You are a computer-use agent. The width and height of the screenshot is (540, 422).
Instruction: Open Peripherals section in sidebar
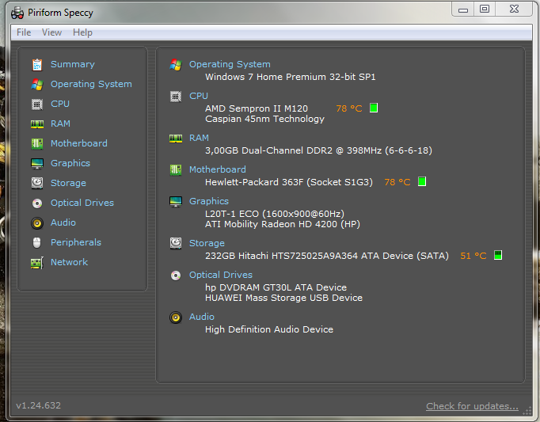[76, 243]
